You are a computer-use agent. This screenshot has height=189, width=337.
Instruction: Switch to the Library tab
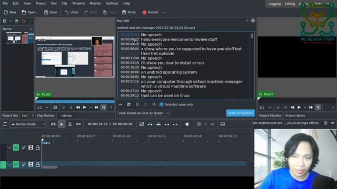66,115
